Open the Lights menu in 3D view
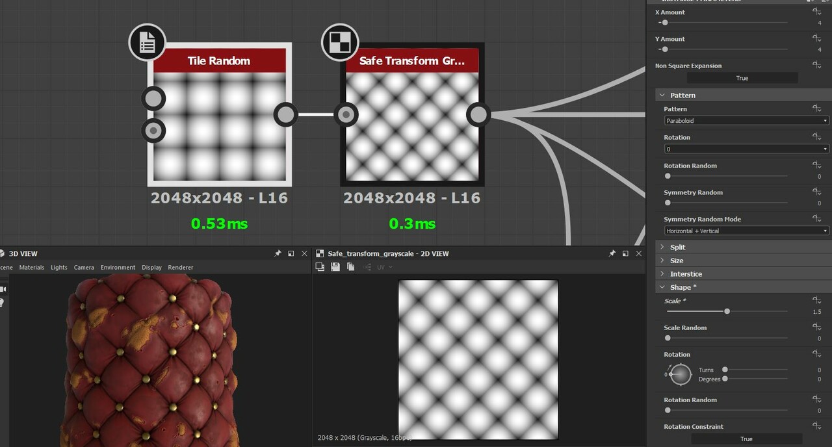Screen dimensions: 832x447 point(59,268)
